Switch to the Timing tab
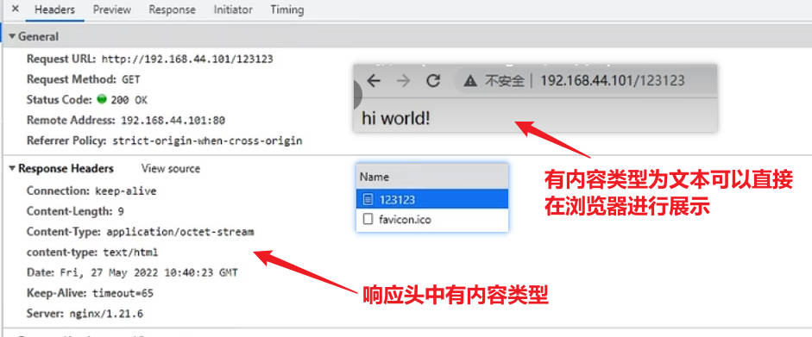Viewport: 812px width, 337px height. (x=286, y=9)
